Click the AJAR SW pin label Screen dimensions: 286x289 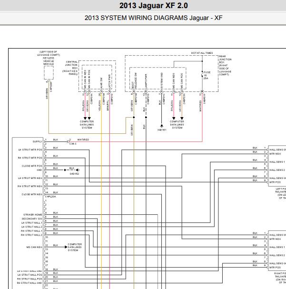point(101,83)
